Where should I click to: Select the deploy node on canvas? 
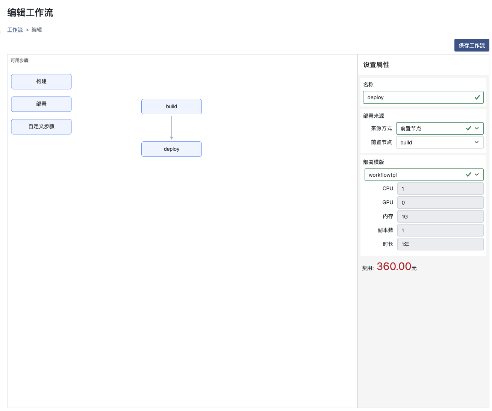[x=171, y=149]
